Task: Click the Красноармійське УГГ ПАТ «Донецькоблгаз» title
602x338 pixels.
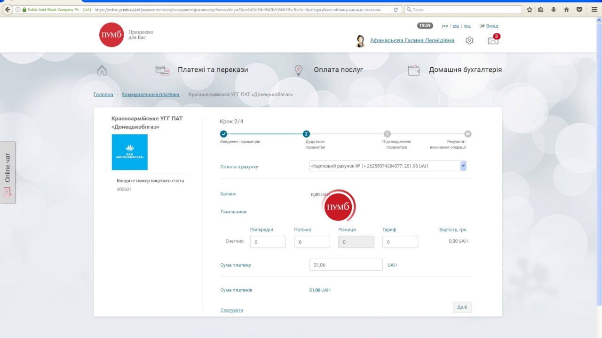Action: coord(147,123)
